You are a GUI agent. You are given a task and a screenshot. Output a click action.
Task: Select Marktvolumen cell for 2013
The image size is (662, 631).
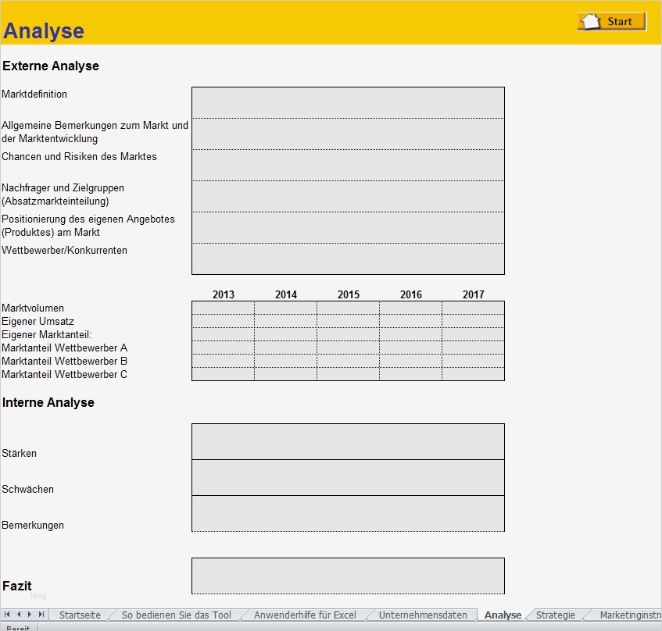[x=223, y=308]
